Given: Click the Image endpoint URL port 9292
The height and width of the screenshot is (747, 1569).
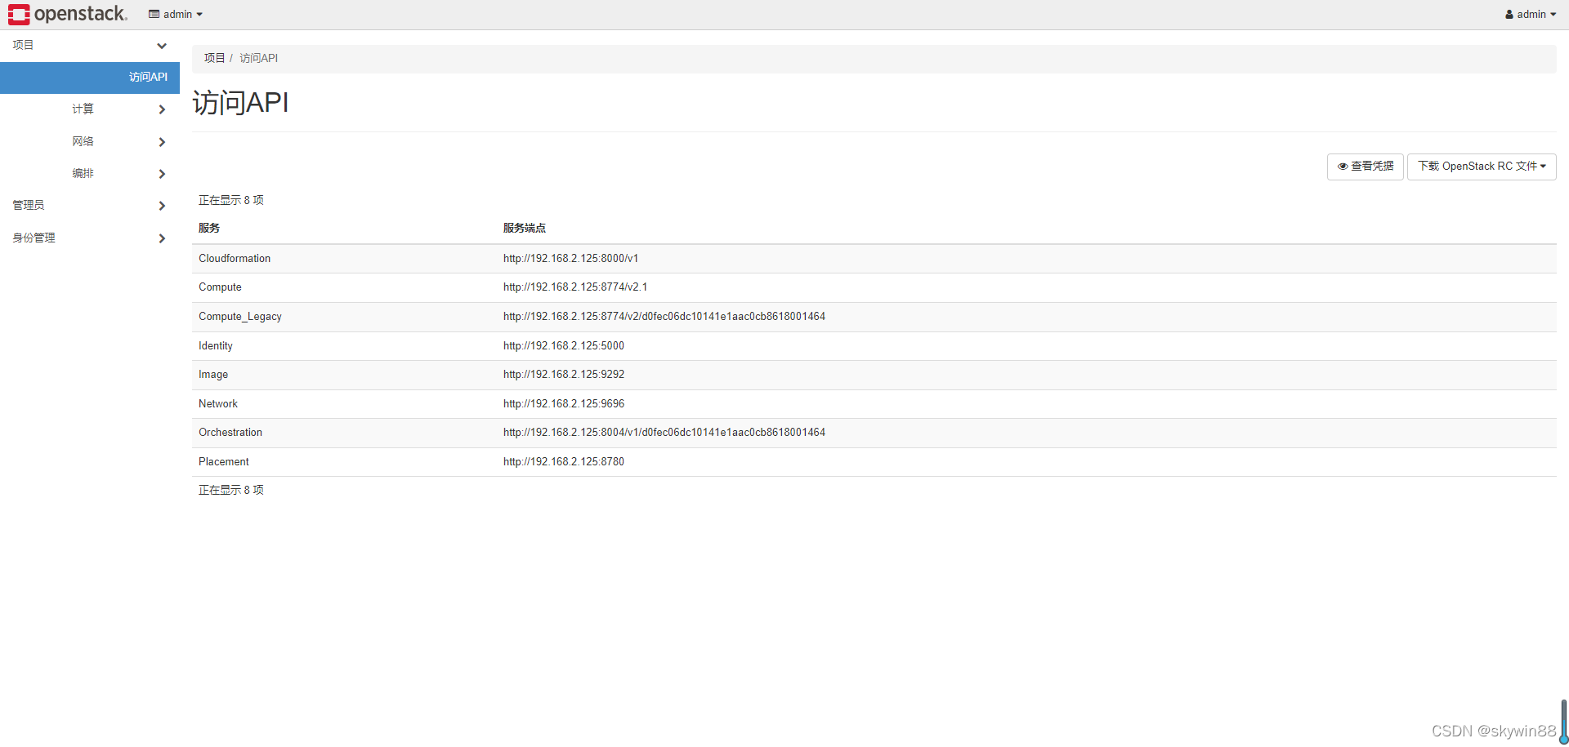Looking at the screenshot, I should [564, 375].
